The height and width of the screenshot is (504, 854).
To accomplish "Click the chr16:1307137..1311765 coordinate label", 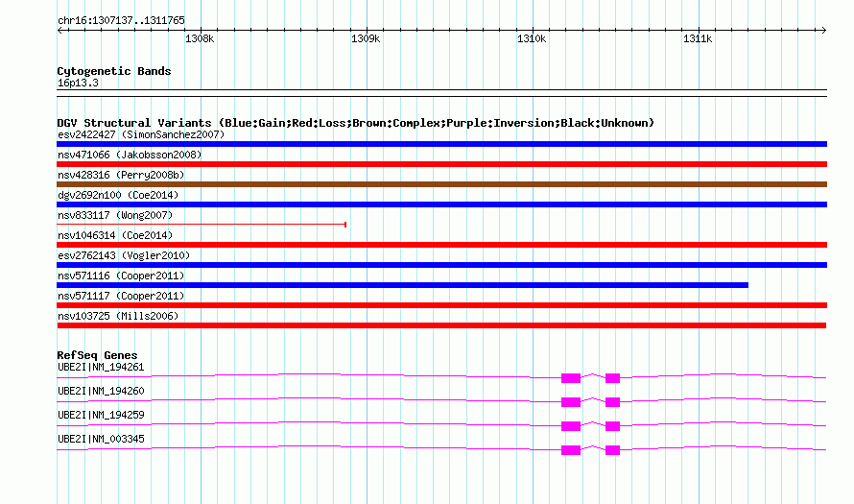I will point(121,21).
